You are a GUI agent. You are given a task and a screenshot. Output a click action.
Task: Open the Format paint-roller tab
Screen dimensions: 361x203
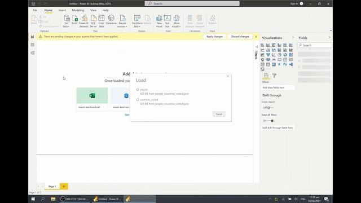[274, 76]
